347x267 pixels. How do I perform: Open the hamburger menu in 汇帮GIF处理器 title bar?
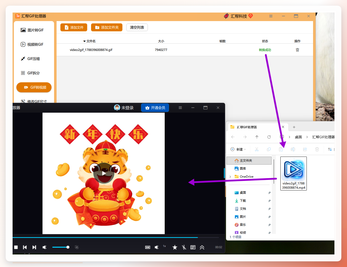tap(271, 16)
